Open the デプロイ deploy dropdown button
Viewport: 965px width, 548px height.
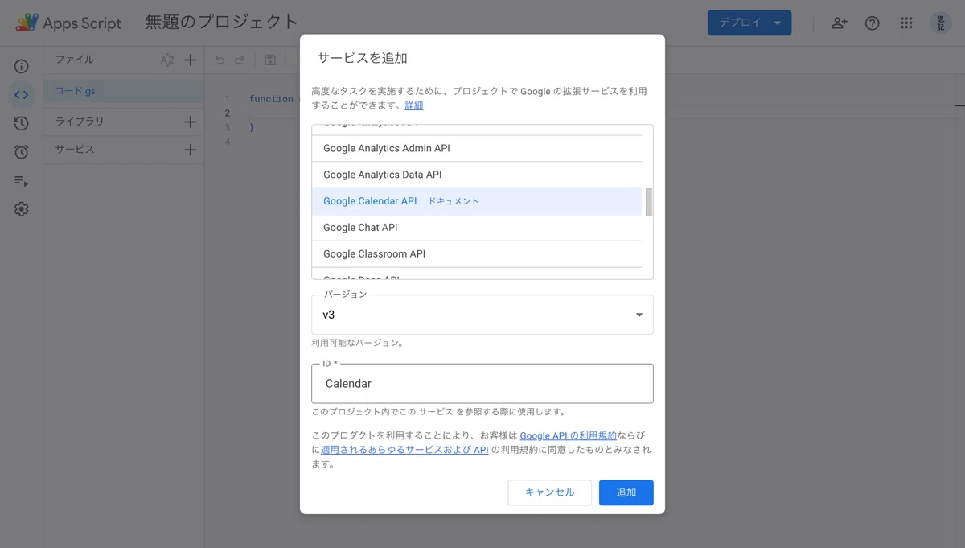[749, 23]
